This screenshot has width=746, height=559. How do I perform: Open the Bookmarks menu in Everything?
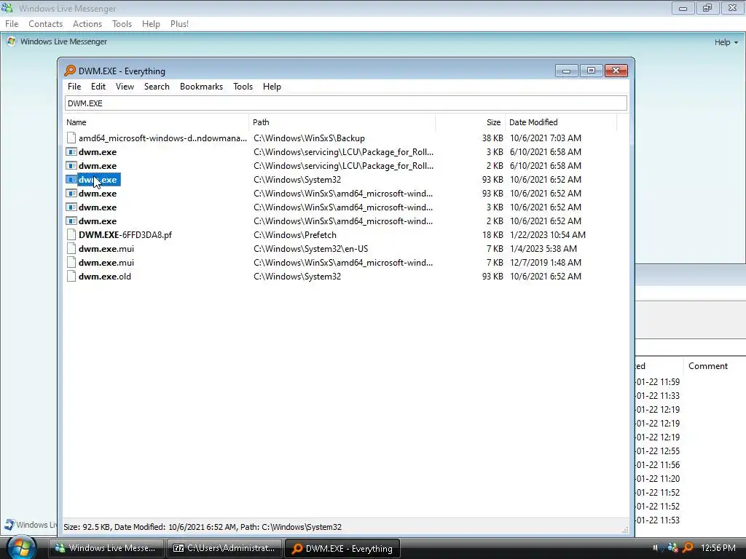coord(201,87)
